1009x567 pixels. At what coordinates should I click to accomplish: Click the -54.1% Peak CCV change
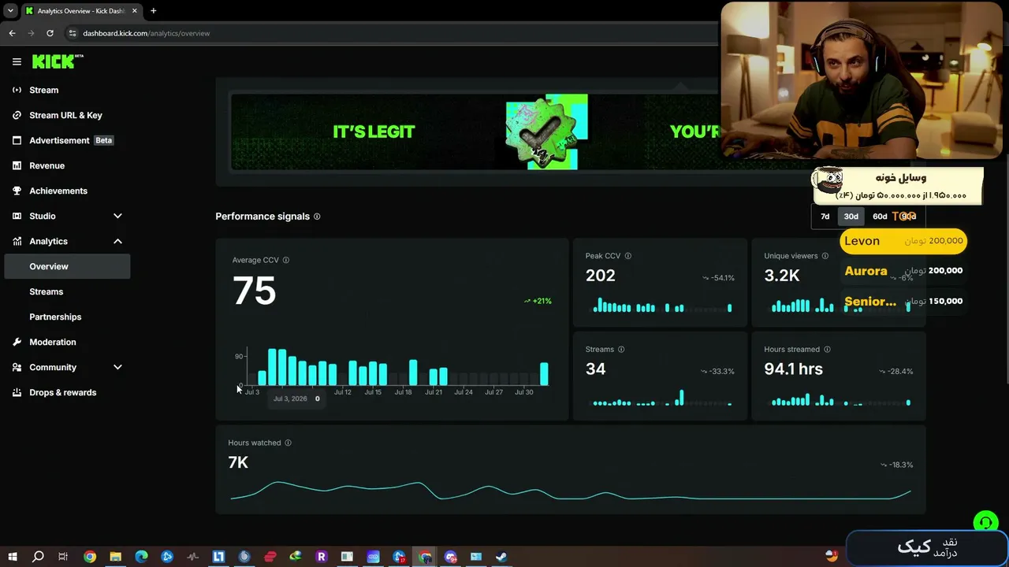click(718, 278)
